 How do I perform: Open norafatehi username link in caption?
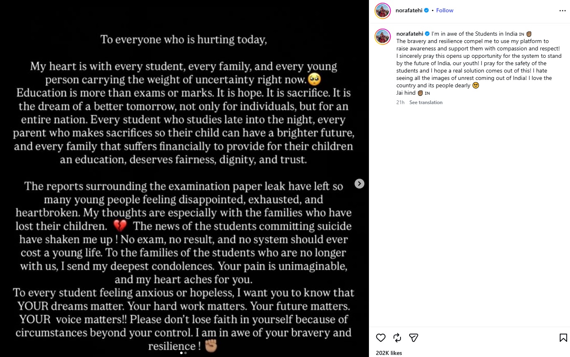coord(410,34)
